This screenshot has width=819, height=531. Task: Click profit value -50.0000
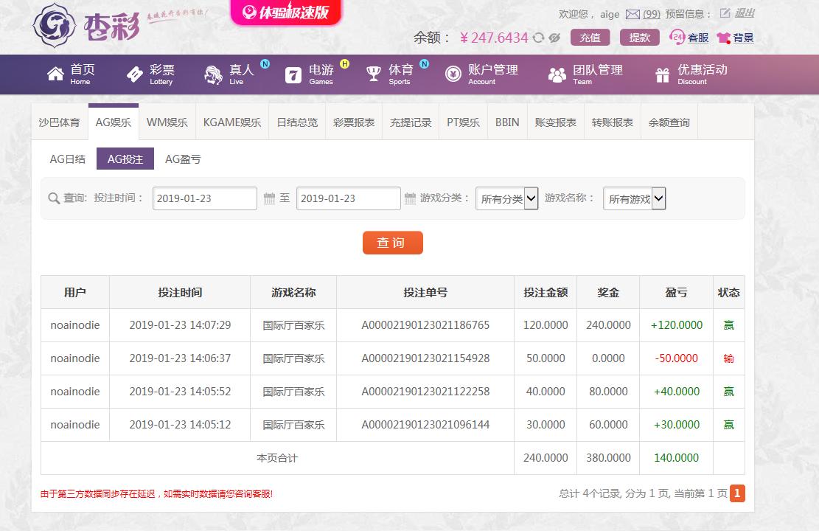pyautogui.click(x=677, y=358)
